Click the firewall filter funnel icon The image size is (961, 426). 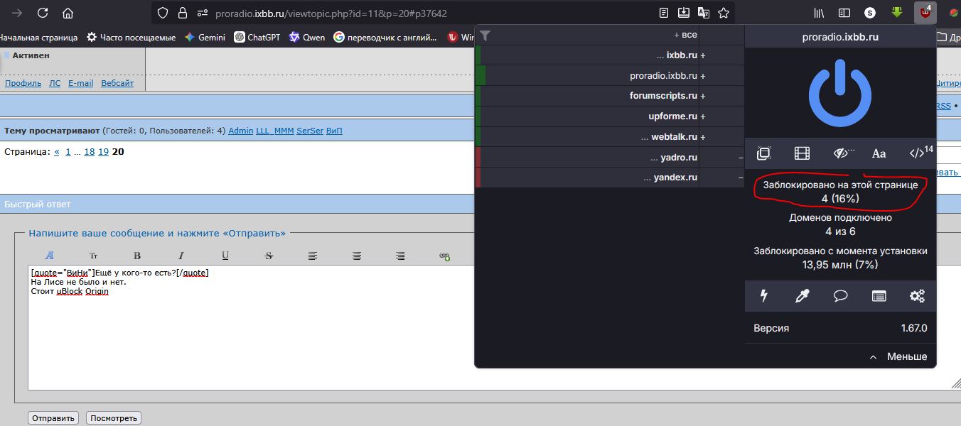485,35
